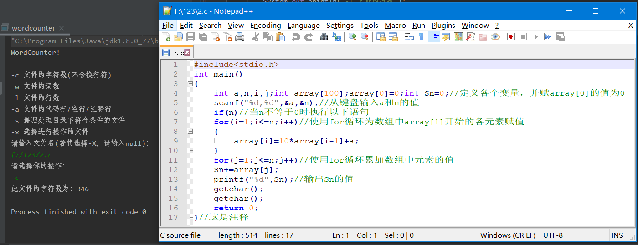This screenshot has height=245, width=638.
Task: Click 'C source file' in status bar
Action: (x=180, y=235)
